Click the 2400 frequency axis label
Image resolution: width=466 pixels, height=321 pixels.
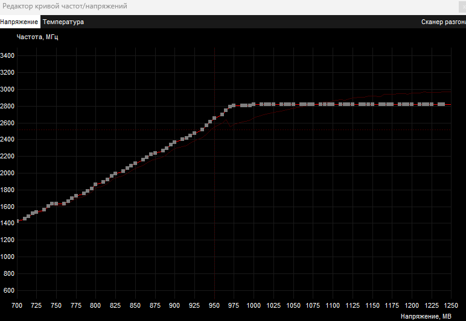(x=7, y=139)
